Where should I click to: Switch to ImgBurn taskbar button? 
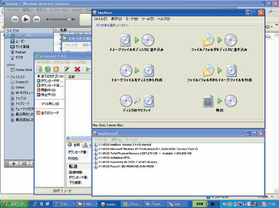click(109, 204)
